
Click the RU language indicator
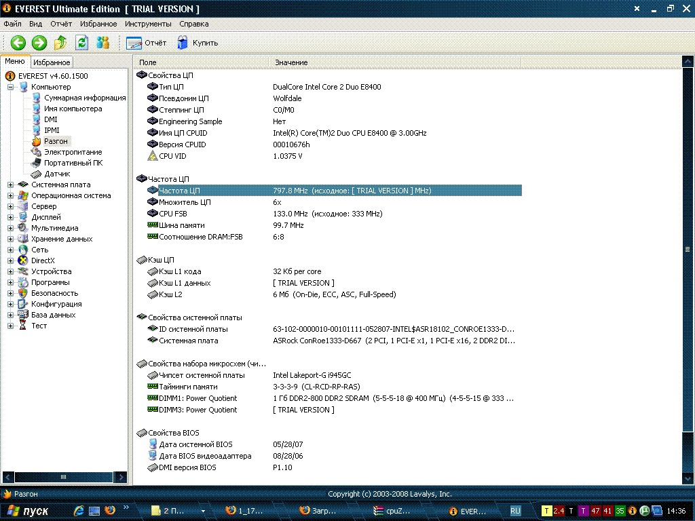[x=515, y=511]
